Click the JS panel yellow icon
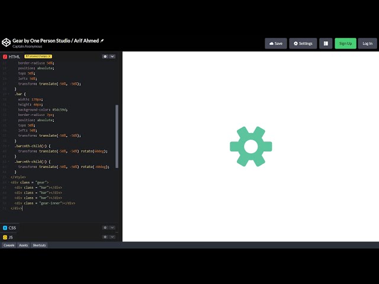 tap(5, 237)
